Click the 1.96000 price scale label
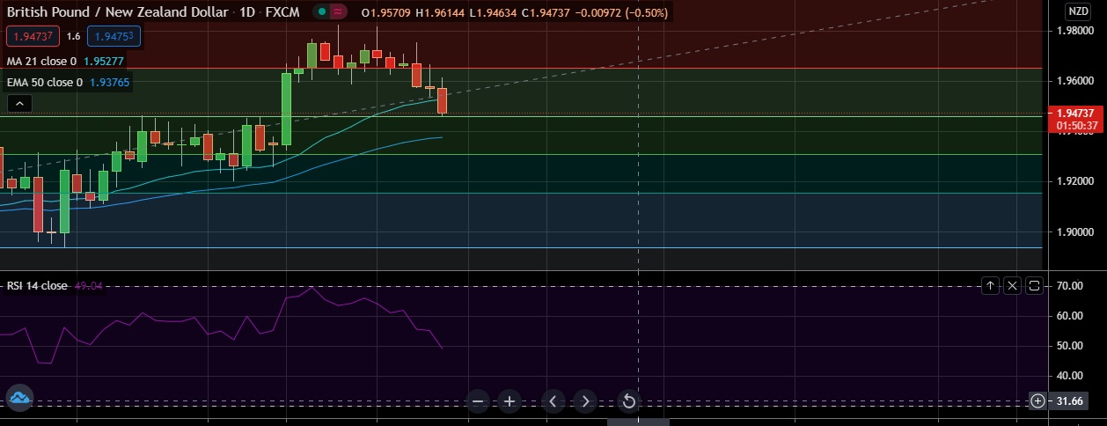 [x=1075, y=81]
